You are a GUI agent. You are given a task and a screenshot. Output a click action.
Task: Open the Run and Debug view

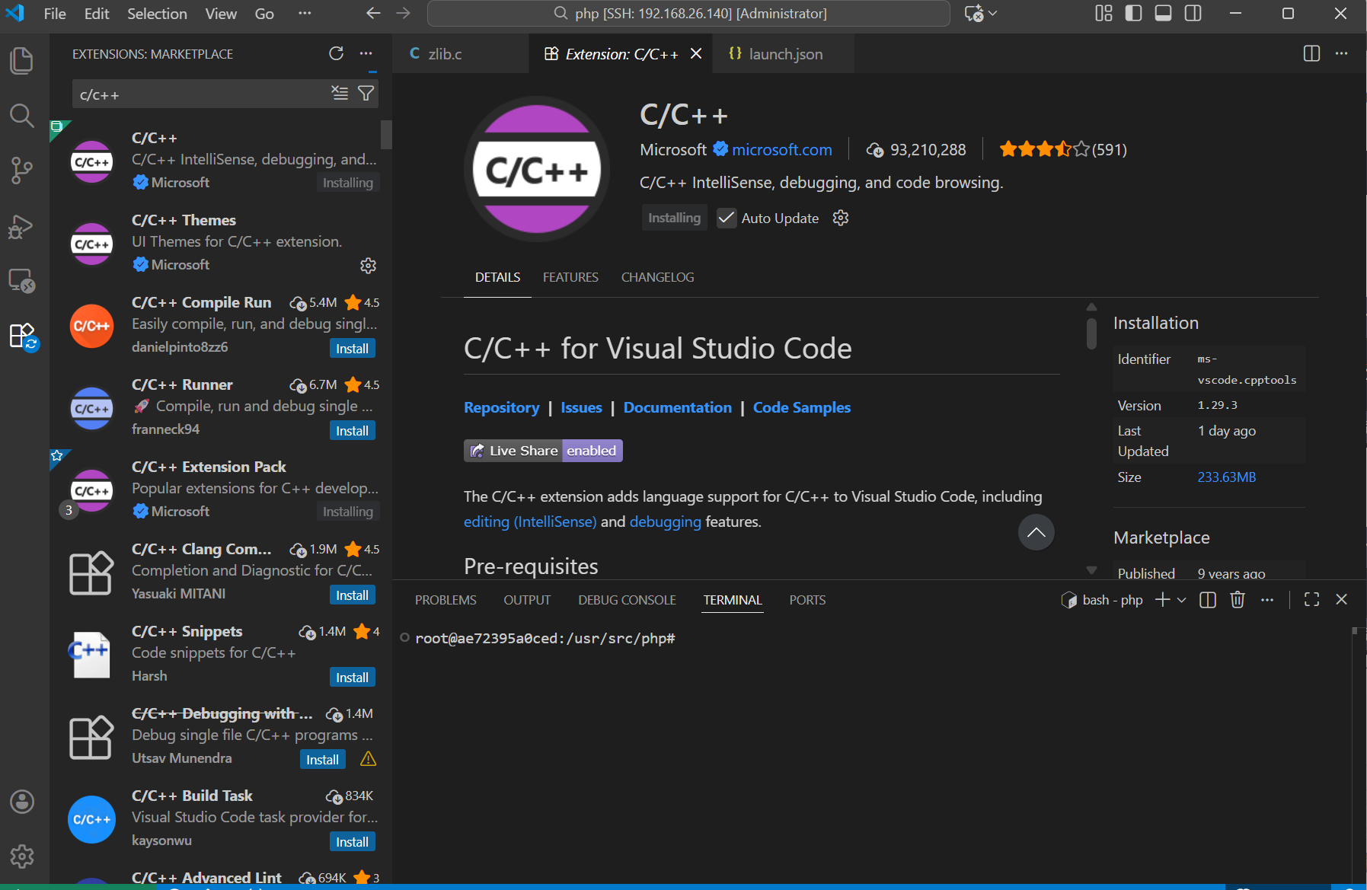21,226
